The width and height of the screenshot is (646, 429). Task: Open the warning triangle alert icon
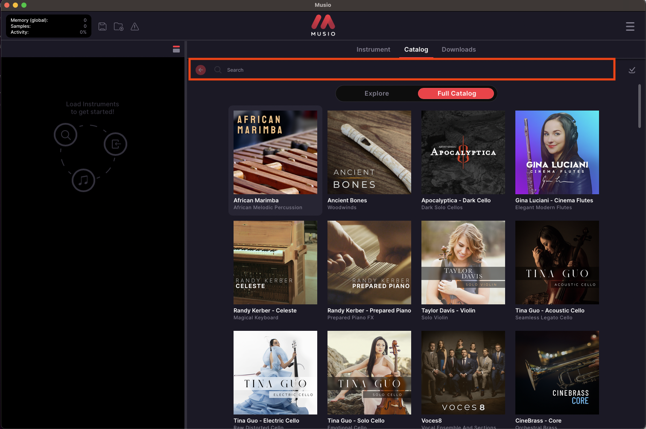tap(135, 26)
